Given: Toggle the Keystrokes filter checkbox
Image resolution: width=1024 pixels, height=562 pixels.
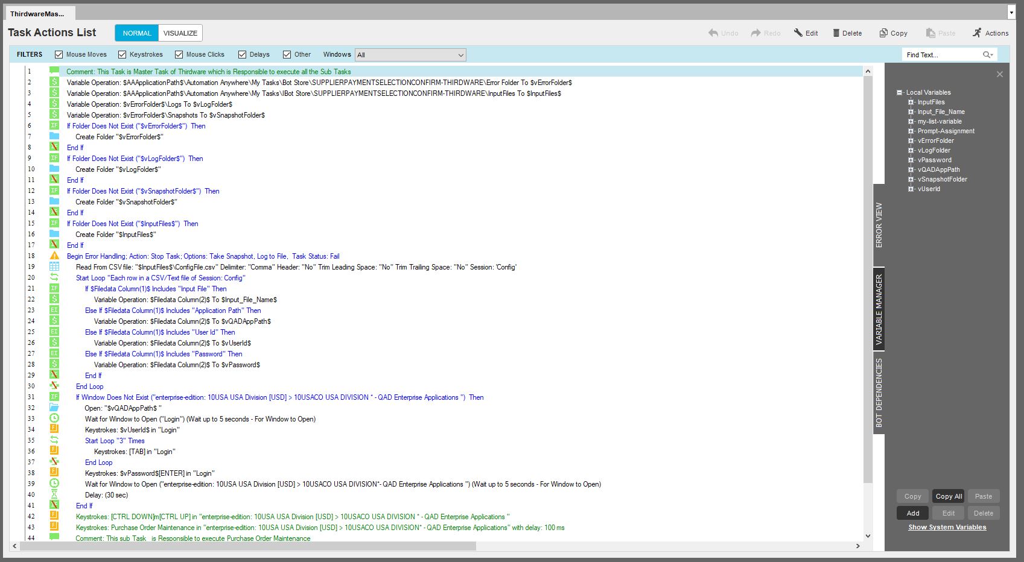Looking at the screenshot, I should (x=122, y=55).
